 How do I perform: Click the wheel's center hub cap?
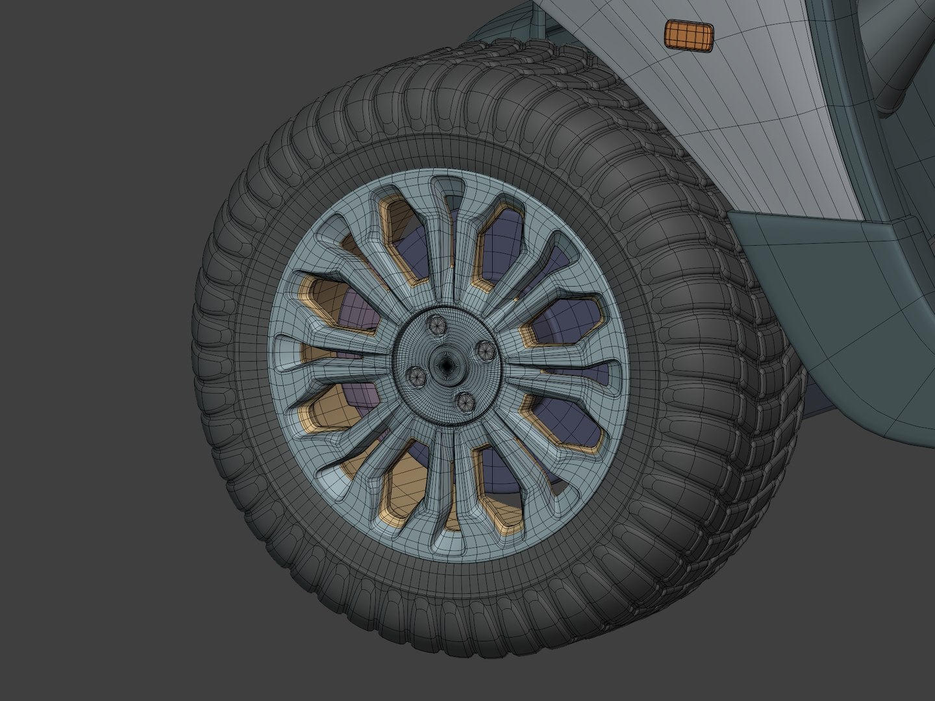tap(448, 365)
